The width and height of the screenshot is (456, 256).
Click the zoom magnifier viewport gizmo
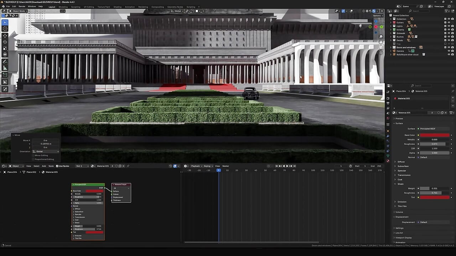(x=381, y=37)
